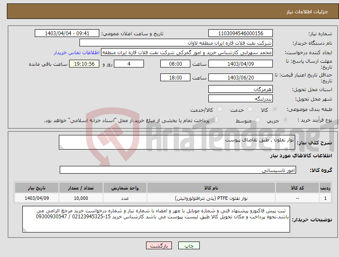The image size is (339, 257).
Task: Click the buyer organization name field
Action: [x=176, y=43]
